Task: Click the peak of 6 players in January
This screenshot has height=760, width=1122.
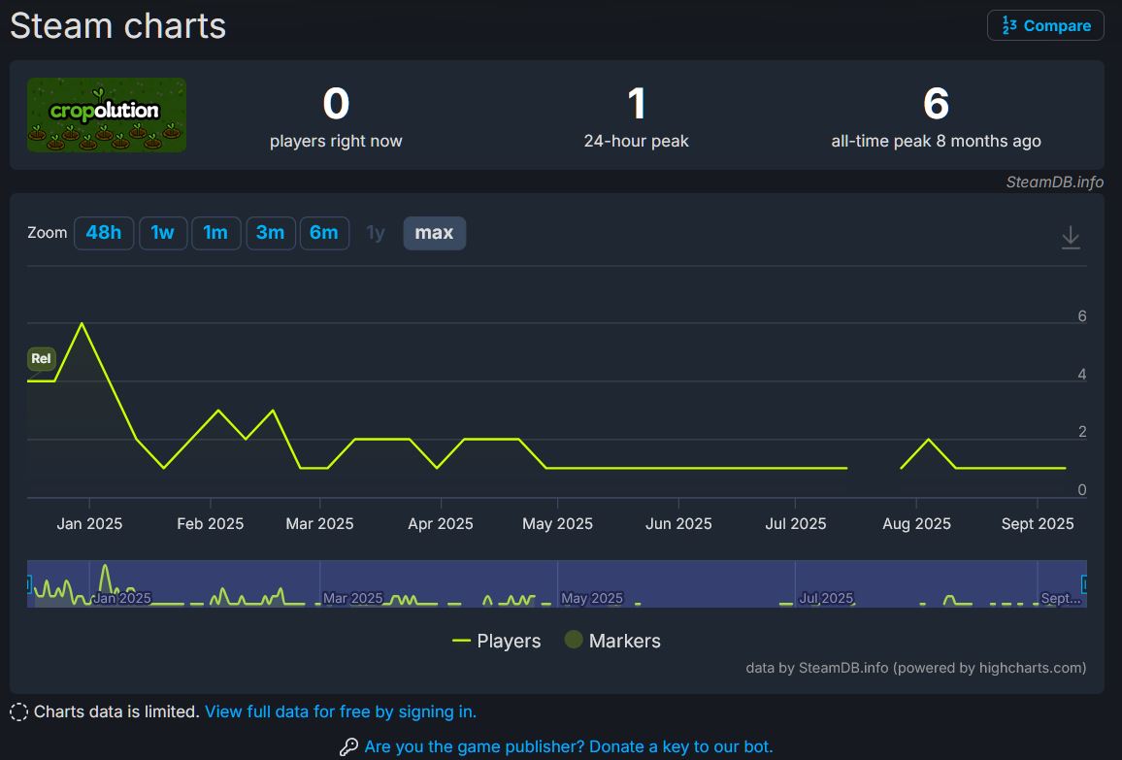Action: (x=82, y=323)
